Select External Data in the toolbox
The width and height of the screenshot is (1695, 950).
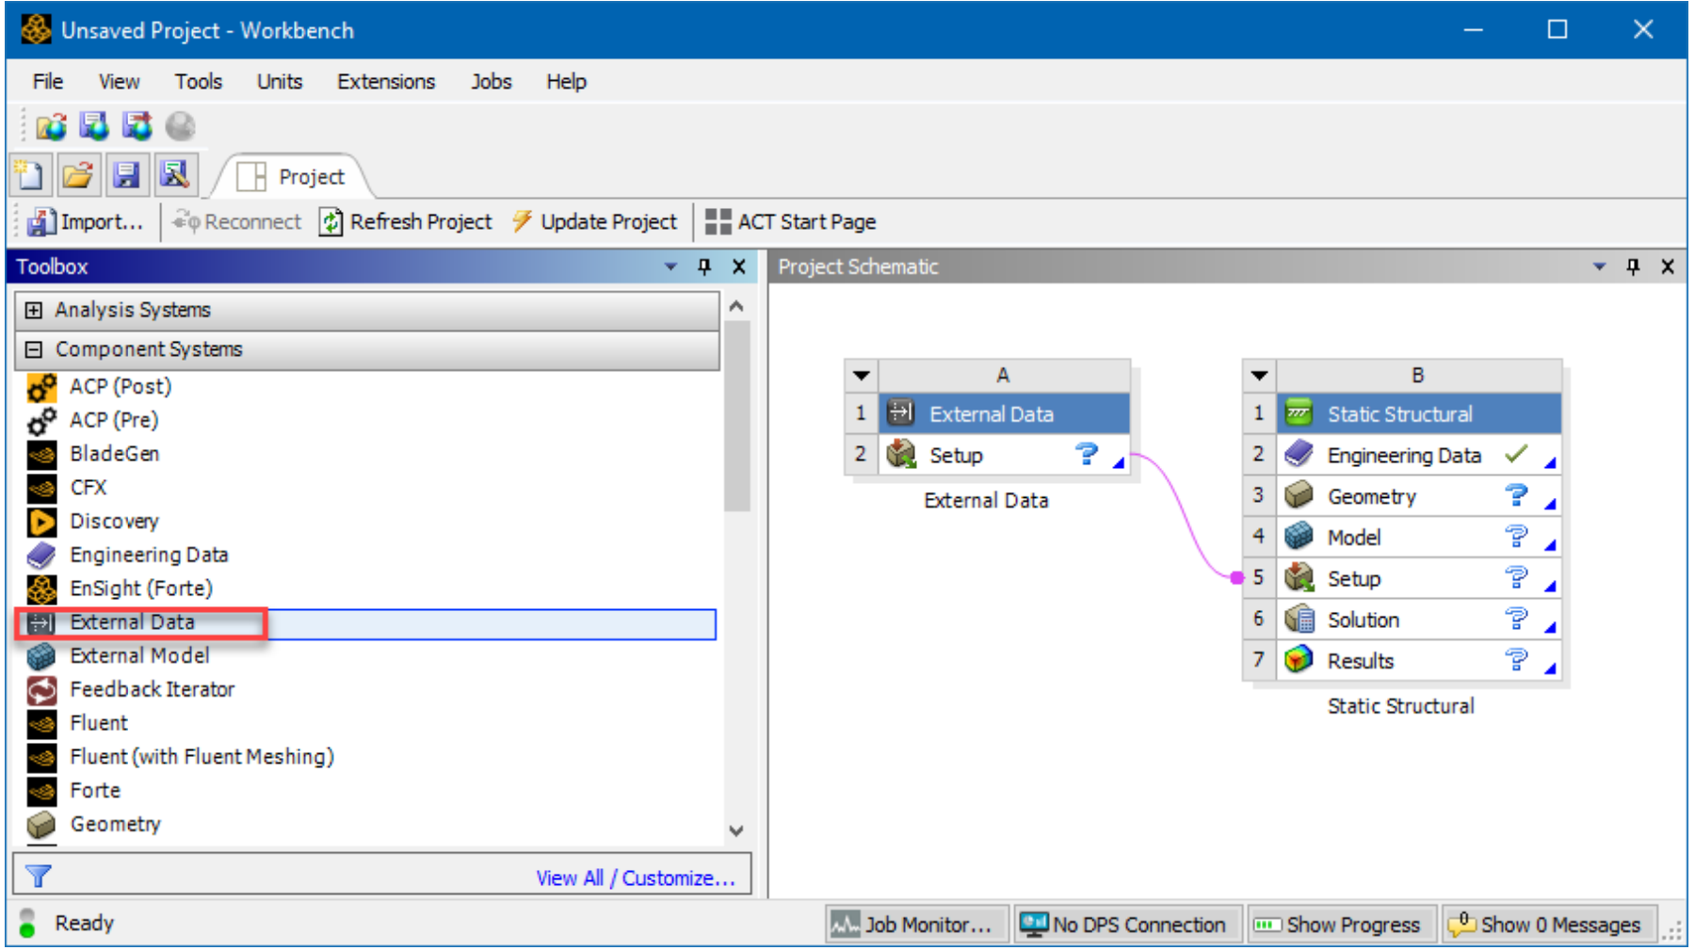[x=365, y=623]
